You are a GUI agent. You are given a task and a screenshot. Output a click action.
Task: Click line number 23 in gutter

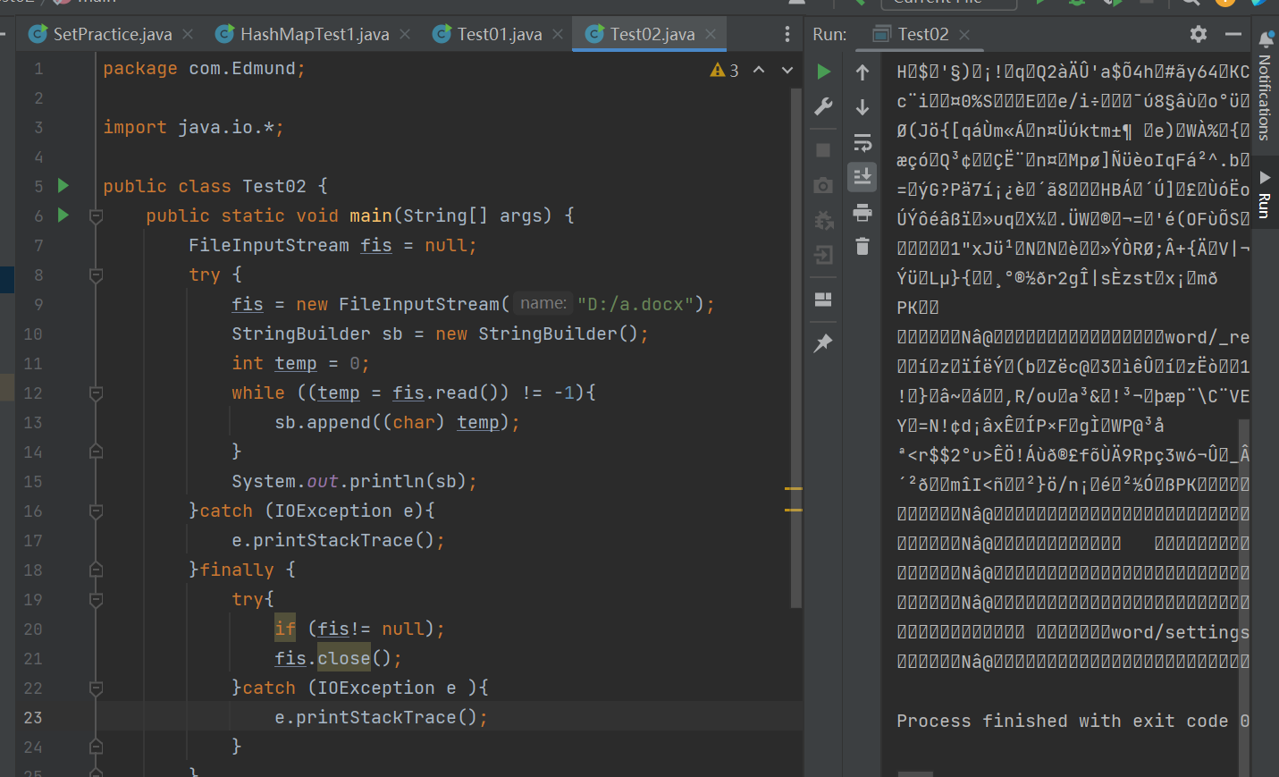32,717
